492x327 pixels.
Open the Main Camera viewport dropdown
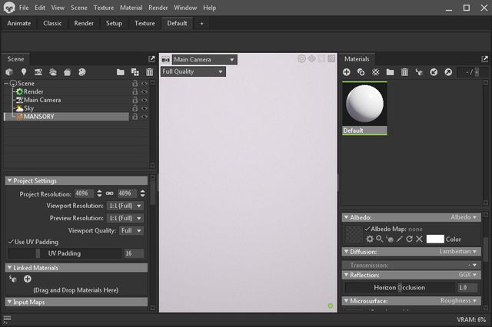pos(204,59)
